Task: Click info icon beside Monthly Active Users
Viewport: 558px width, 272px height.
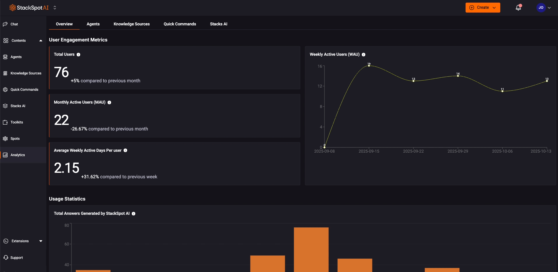Action: point(109,102)
